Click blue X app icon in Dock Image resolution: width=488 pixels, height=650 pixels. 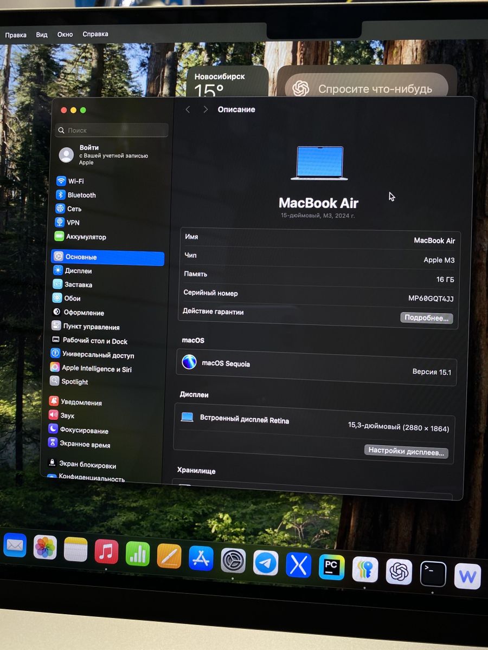click(x=299, y=565)
